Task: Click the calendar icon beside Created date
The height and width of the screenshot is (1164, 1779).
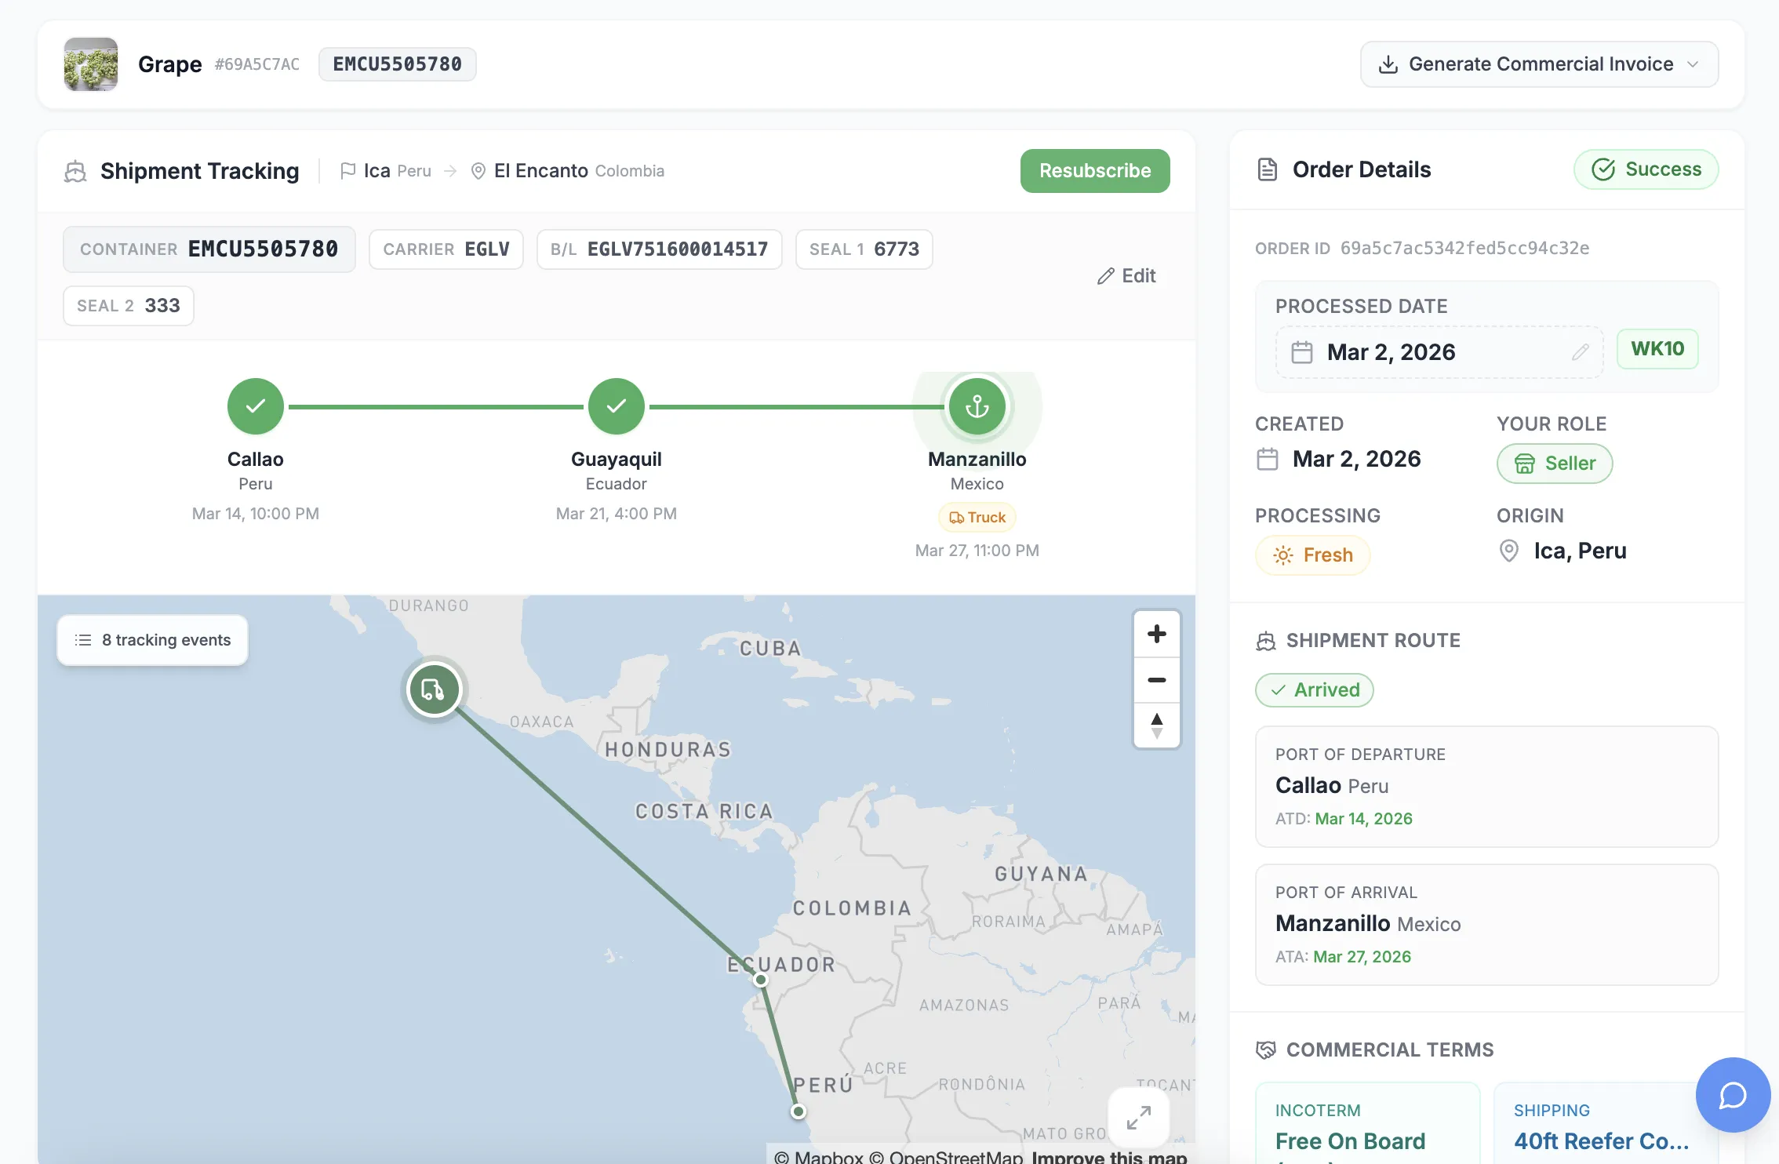Action: tap(1268, 459)
